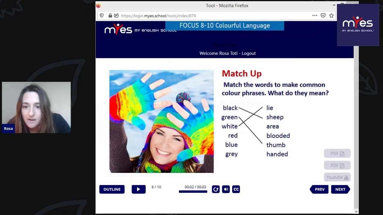Open the OUTLINE panel
Screen dimensions: 383x215
tap(112, 189)
